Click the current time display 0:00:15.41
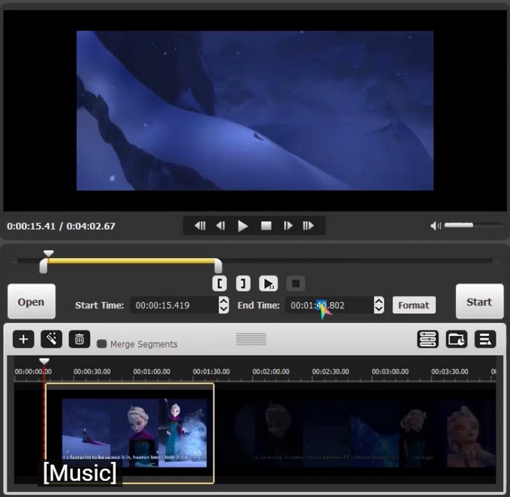This screenshot has width=510, height=497. click(x=31, y=226)
